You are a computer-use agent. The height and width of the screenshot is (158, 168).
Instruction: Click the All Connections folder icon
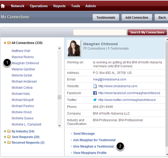tap(9, 43)
